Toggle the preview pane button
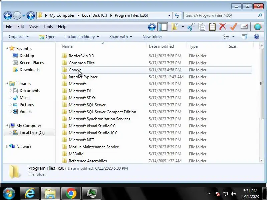Viewport: 267px width, 200px height. pyautogui.click(x=245, y=37)
